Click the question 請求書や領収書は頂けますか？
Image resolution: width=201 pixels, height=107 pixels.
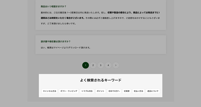(56, 42)
